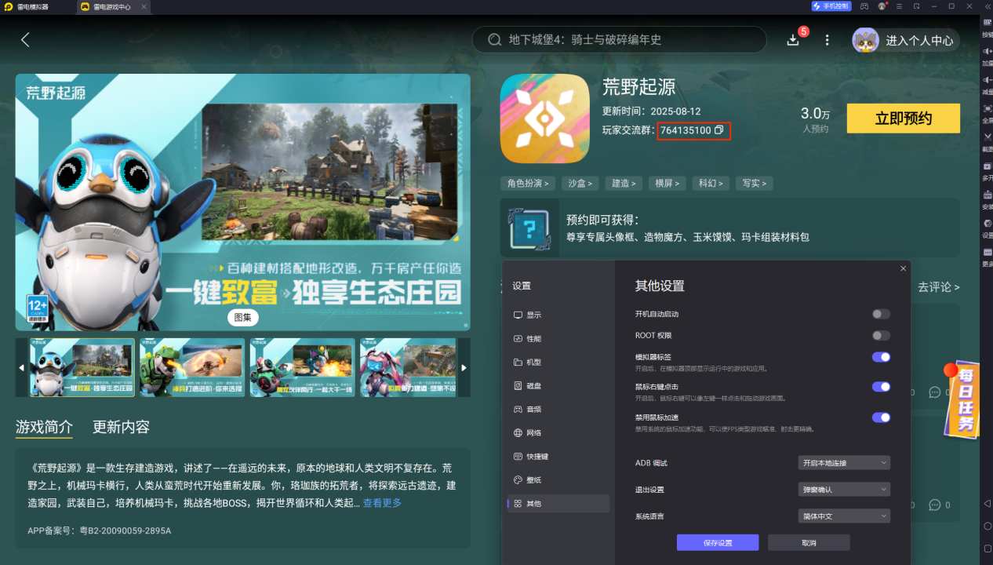Screen dimensions: 993x565
Task: Select 显示 in settings sidebar
Action: pos(558,315)
